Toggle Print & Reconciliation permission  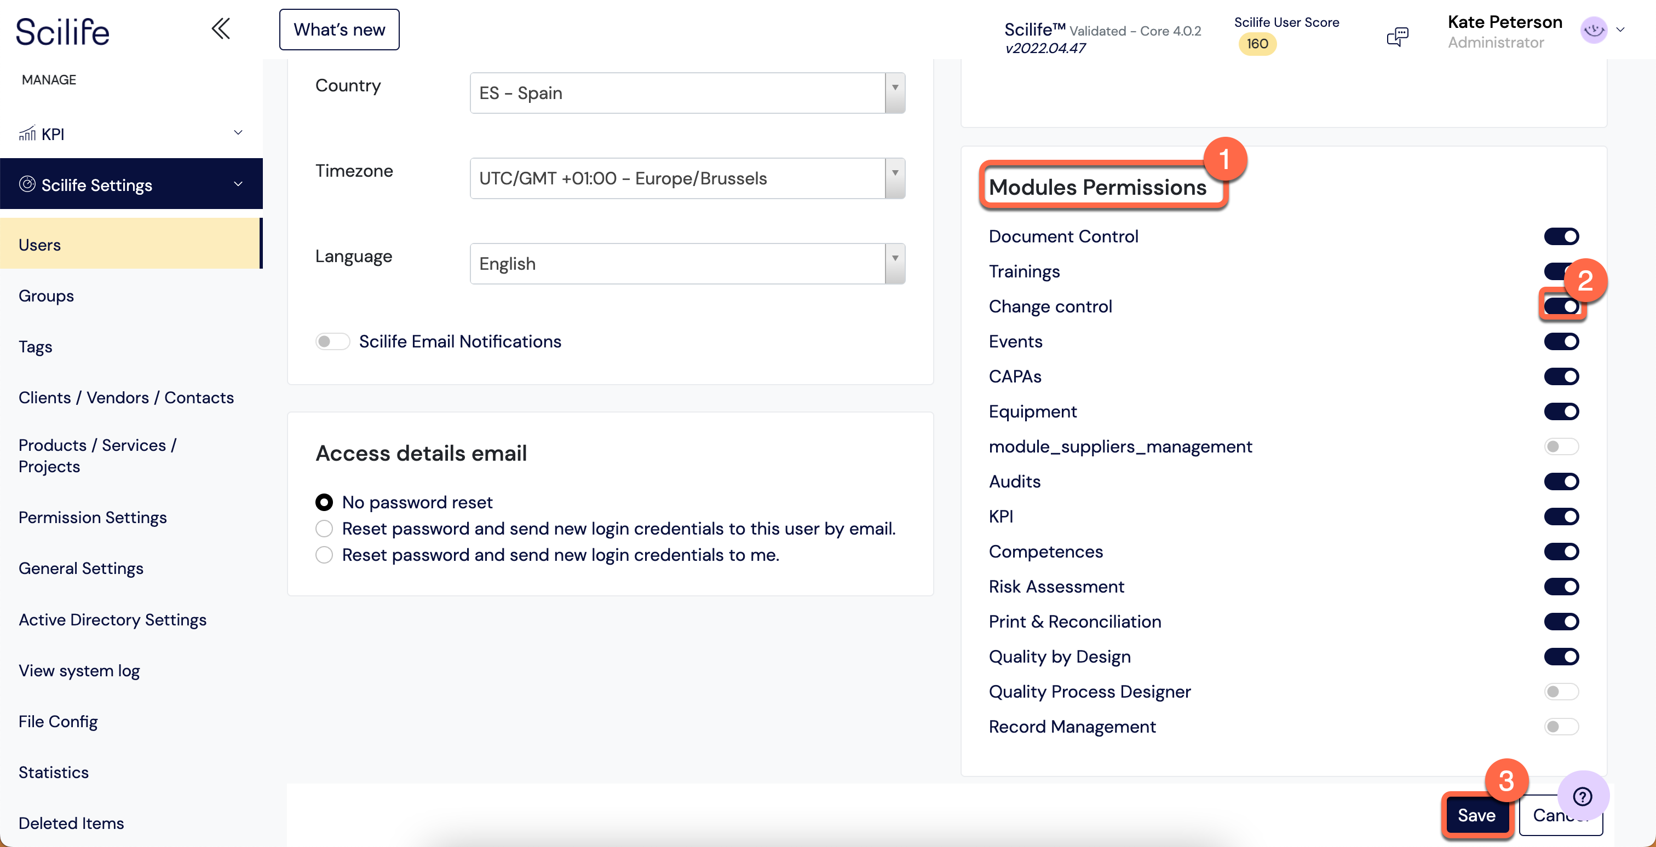[x=1561, y=621]
